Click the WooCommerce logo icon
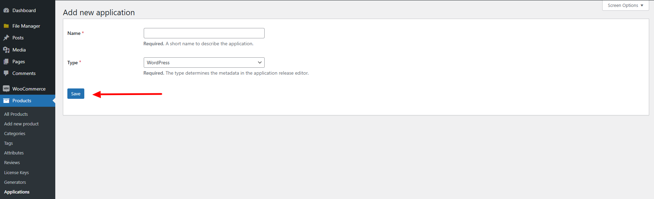This screenshot has width=654, height=199. click(6, 89)
